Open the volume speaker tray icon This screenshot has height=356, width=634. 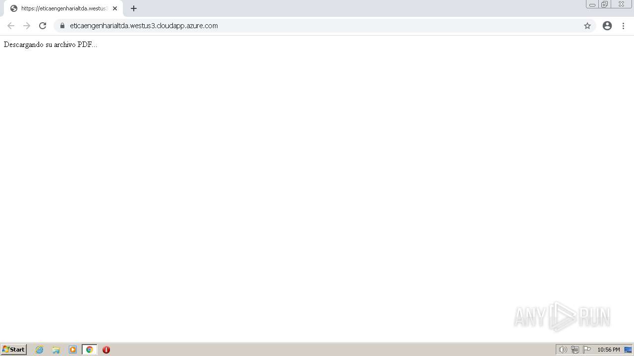click(x=563, y=350)
